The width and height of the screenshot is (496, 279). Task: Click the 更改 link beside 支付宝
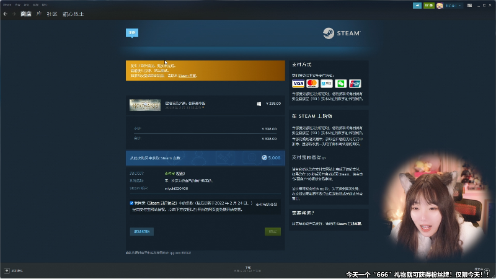[x=180, y=174]
